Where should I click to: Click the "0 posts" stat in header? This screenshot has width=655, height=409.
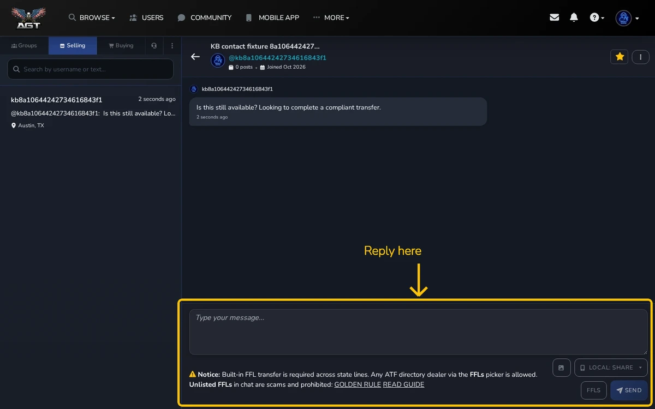pos(240,67)
